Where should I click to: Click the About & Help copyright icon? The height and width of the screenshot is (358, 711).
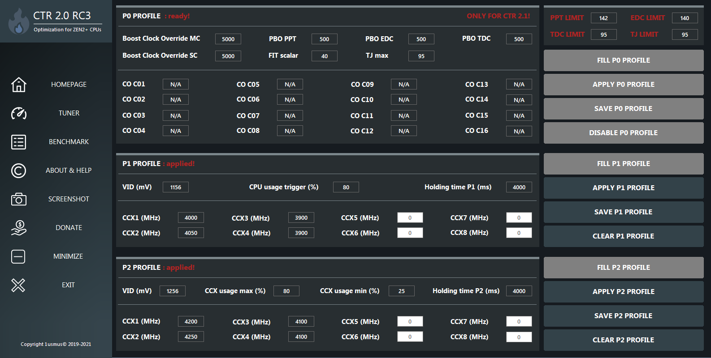[18, 170]
